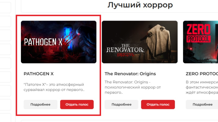Click the Renovator психологический хоррор description
Viewport: 218px width, 122px height.
(133, 87)
